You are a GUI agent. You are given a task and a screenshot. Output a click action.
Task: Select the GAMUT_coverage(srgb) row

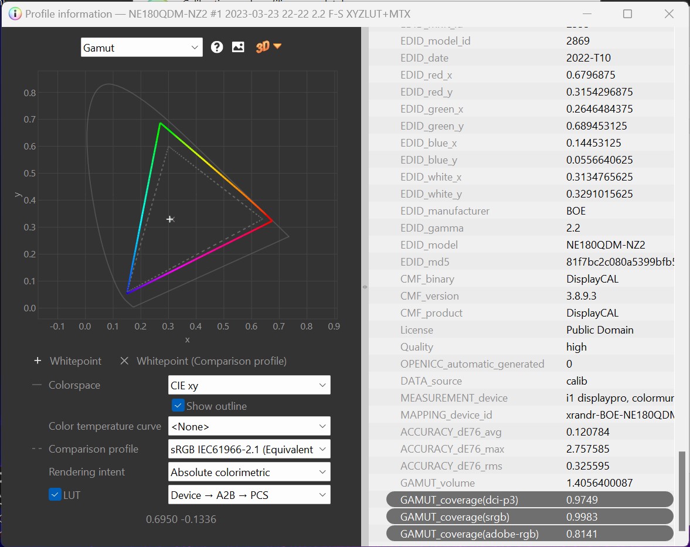click(x=529, y=517)
